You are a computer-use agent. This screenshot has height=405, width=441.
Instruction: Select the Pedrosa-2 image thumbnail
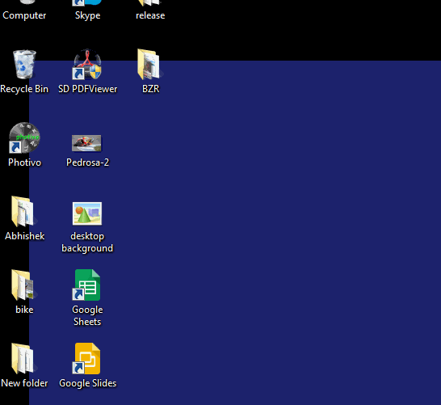pos(86,143)
